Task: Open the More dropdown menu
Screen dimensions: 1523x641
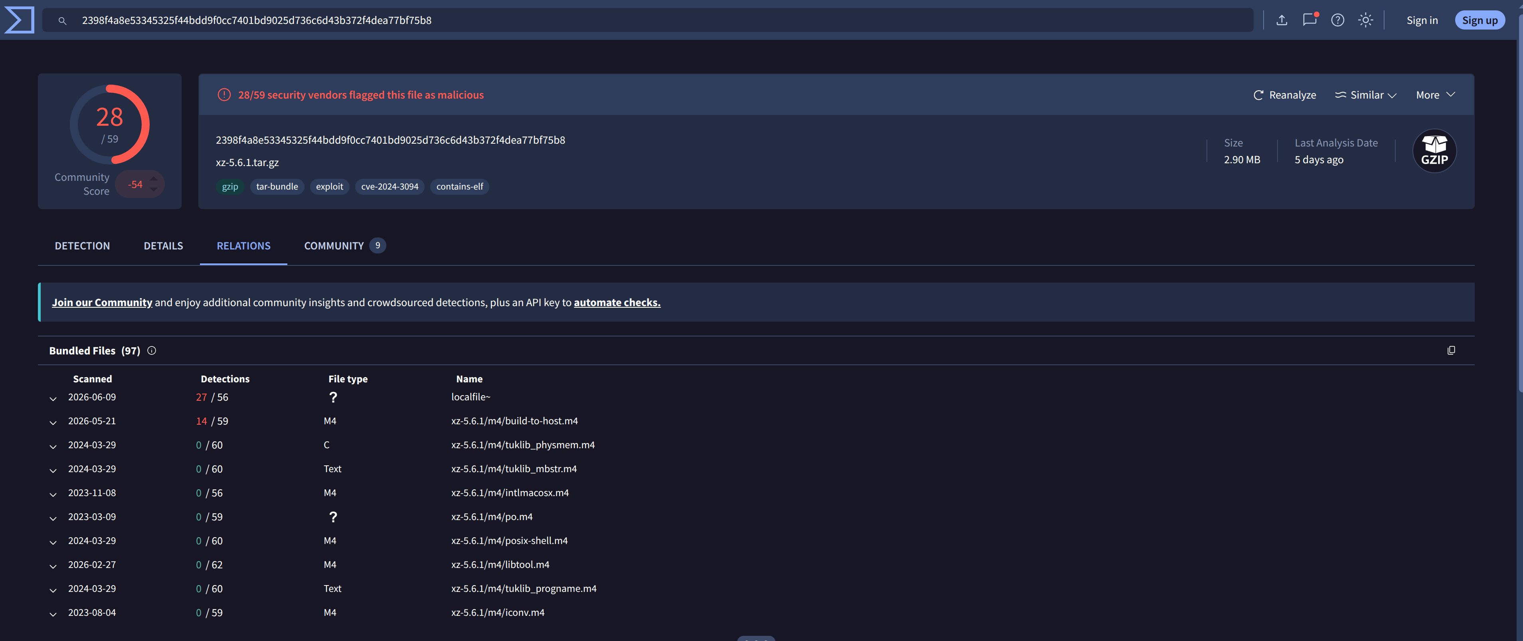Action: (1436, 95)
